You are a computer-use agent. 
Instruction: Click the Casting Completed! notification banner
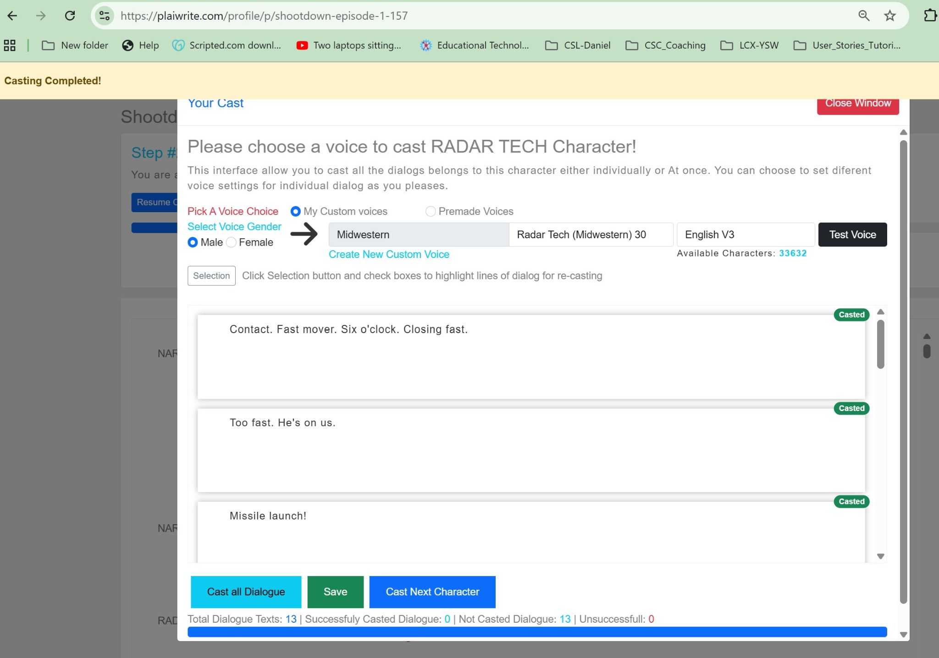pos(469,81)
